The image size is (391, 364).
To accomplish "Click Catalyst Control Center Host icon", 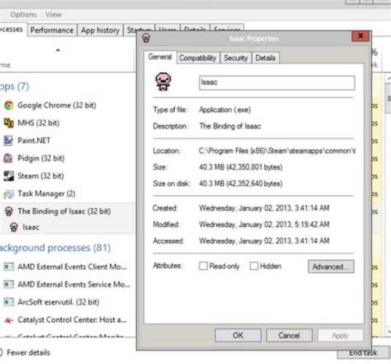I will 9,320.
